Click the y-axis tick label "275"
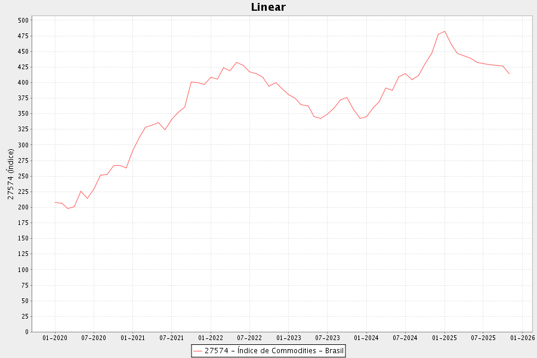The height and width of the screenshot is (358, 537). click(x=23, y=161)
